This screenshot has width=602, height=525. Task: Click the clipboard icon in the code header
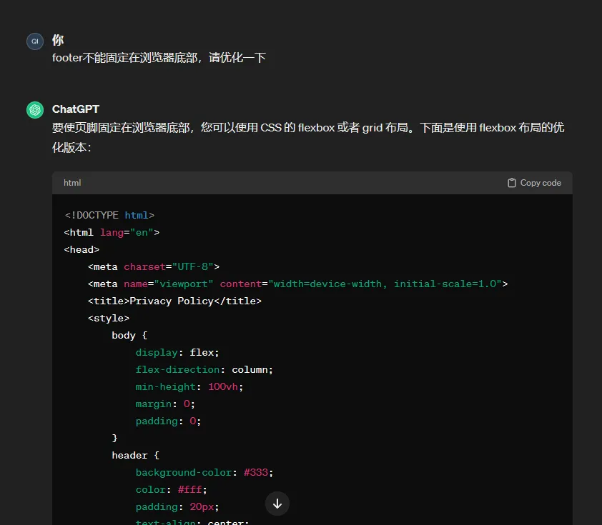(511, 183)
